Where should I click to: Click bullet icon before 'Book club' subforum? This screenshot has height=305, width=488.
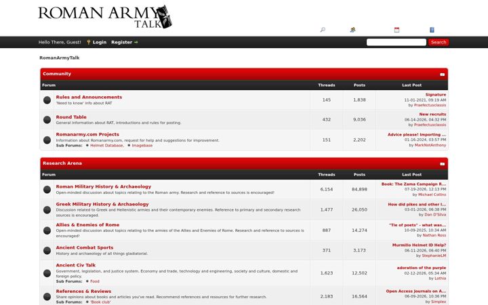[87, 302]
